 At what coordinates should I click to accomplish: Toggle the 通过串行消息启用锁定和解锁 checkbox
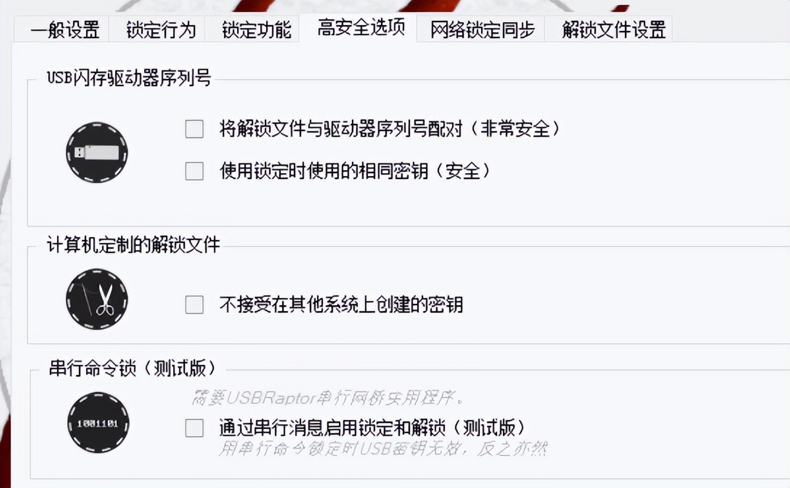coord(194,429)
